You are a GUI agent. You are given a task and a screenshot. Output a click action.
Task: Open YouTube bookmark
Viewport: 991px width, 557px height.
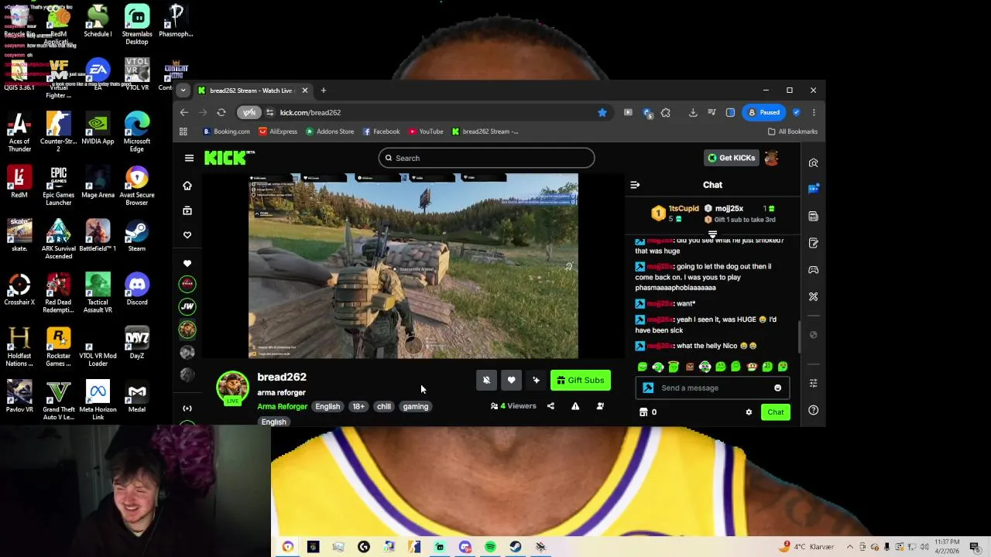tap(426, 132)
